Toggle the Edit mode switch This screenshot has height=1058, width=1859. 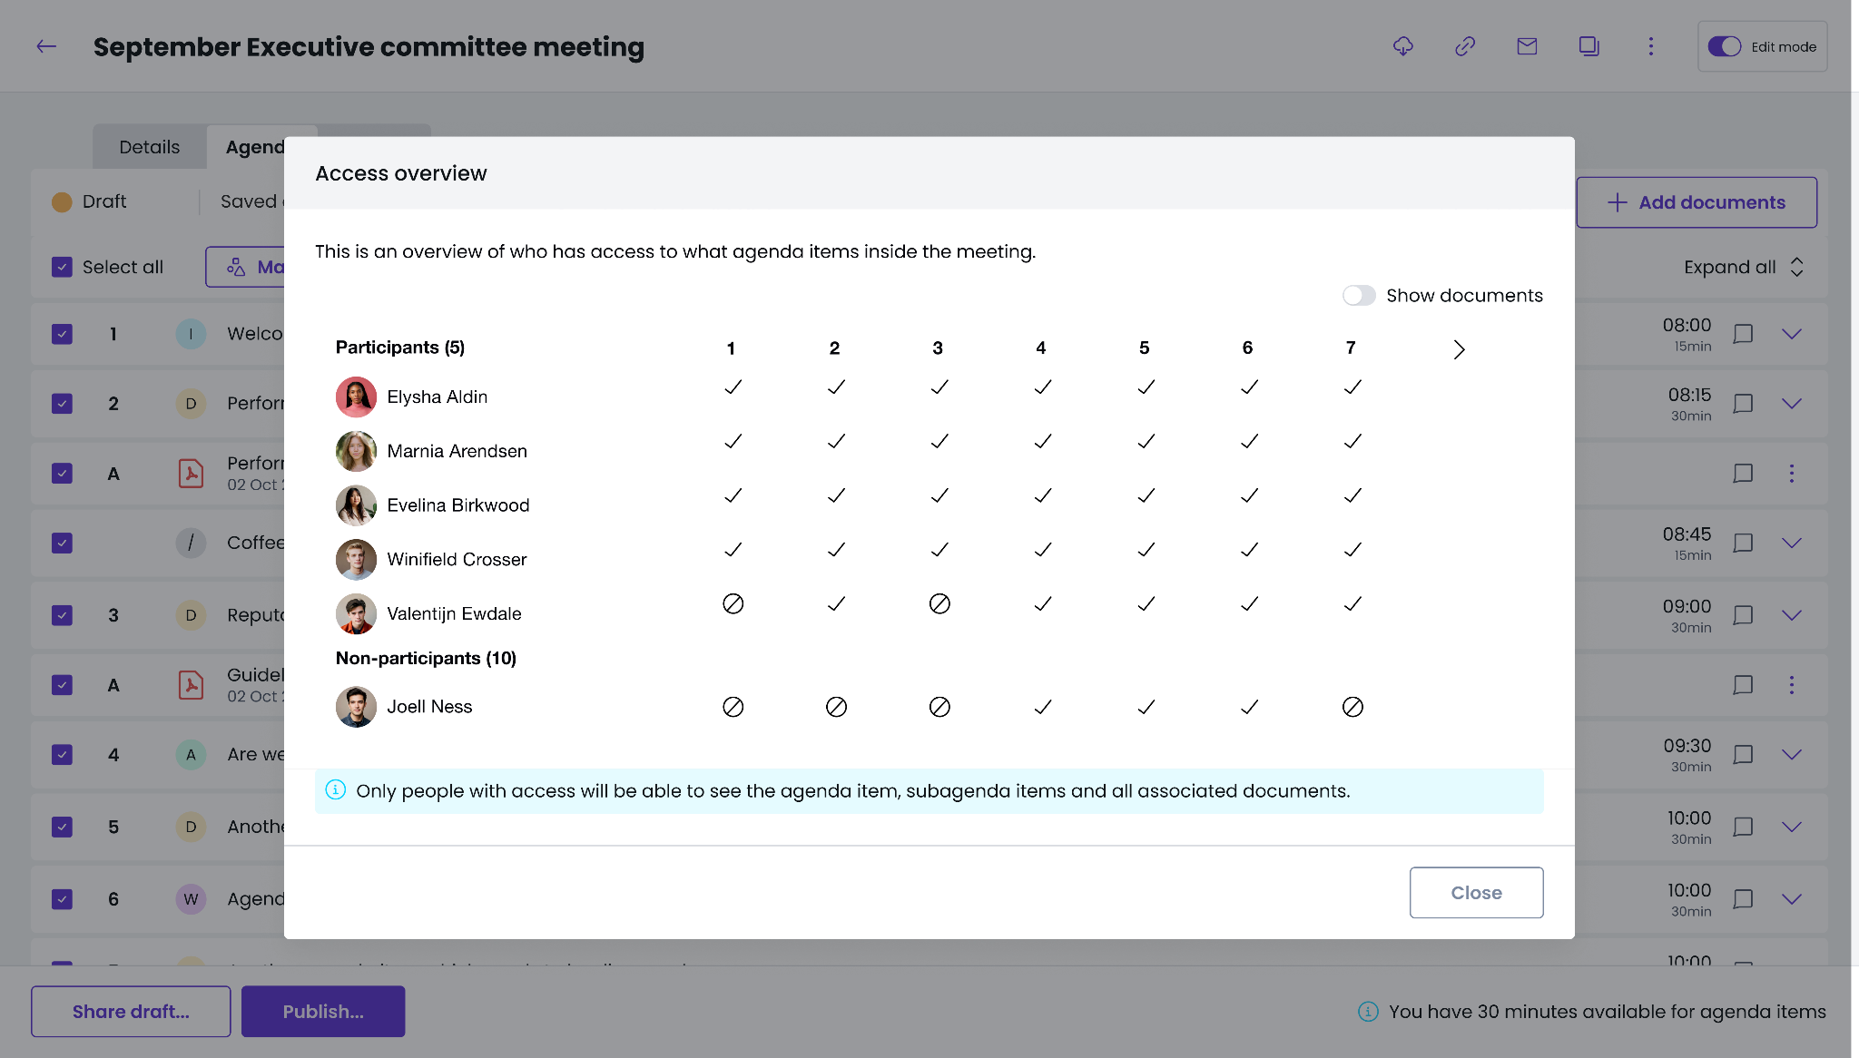click(x=1724, y=46)
